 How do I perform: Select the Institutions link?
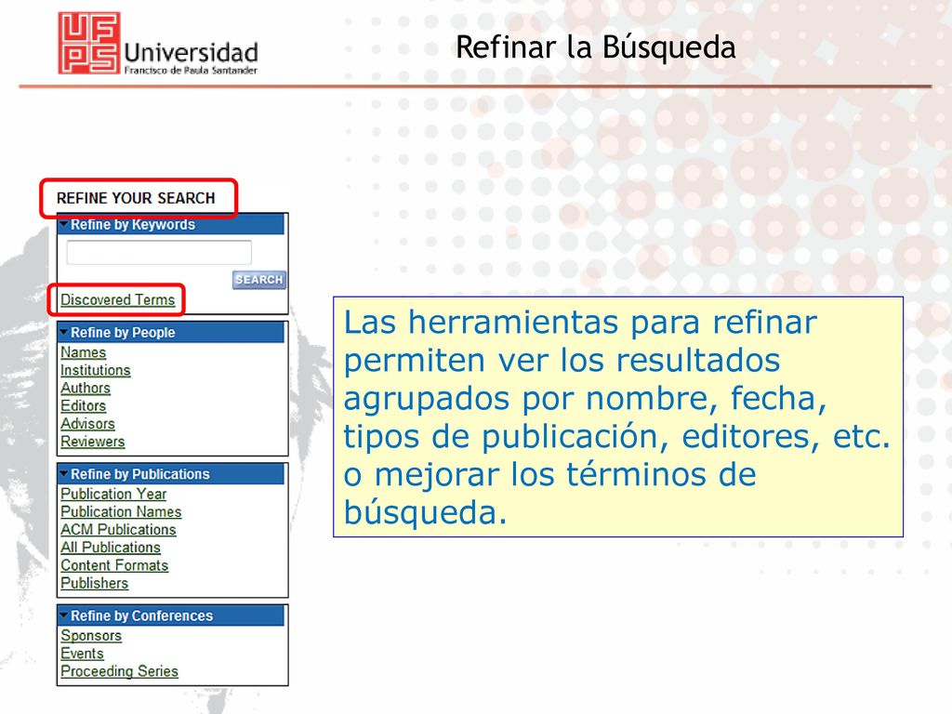pos(96,370)
